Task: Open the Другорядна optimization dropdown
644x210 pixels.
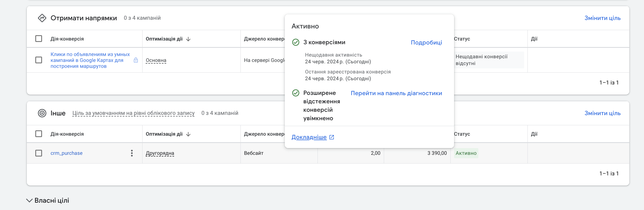Action: click(160, 153)
